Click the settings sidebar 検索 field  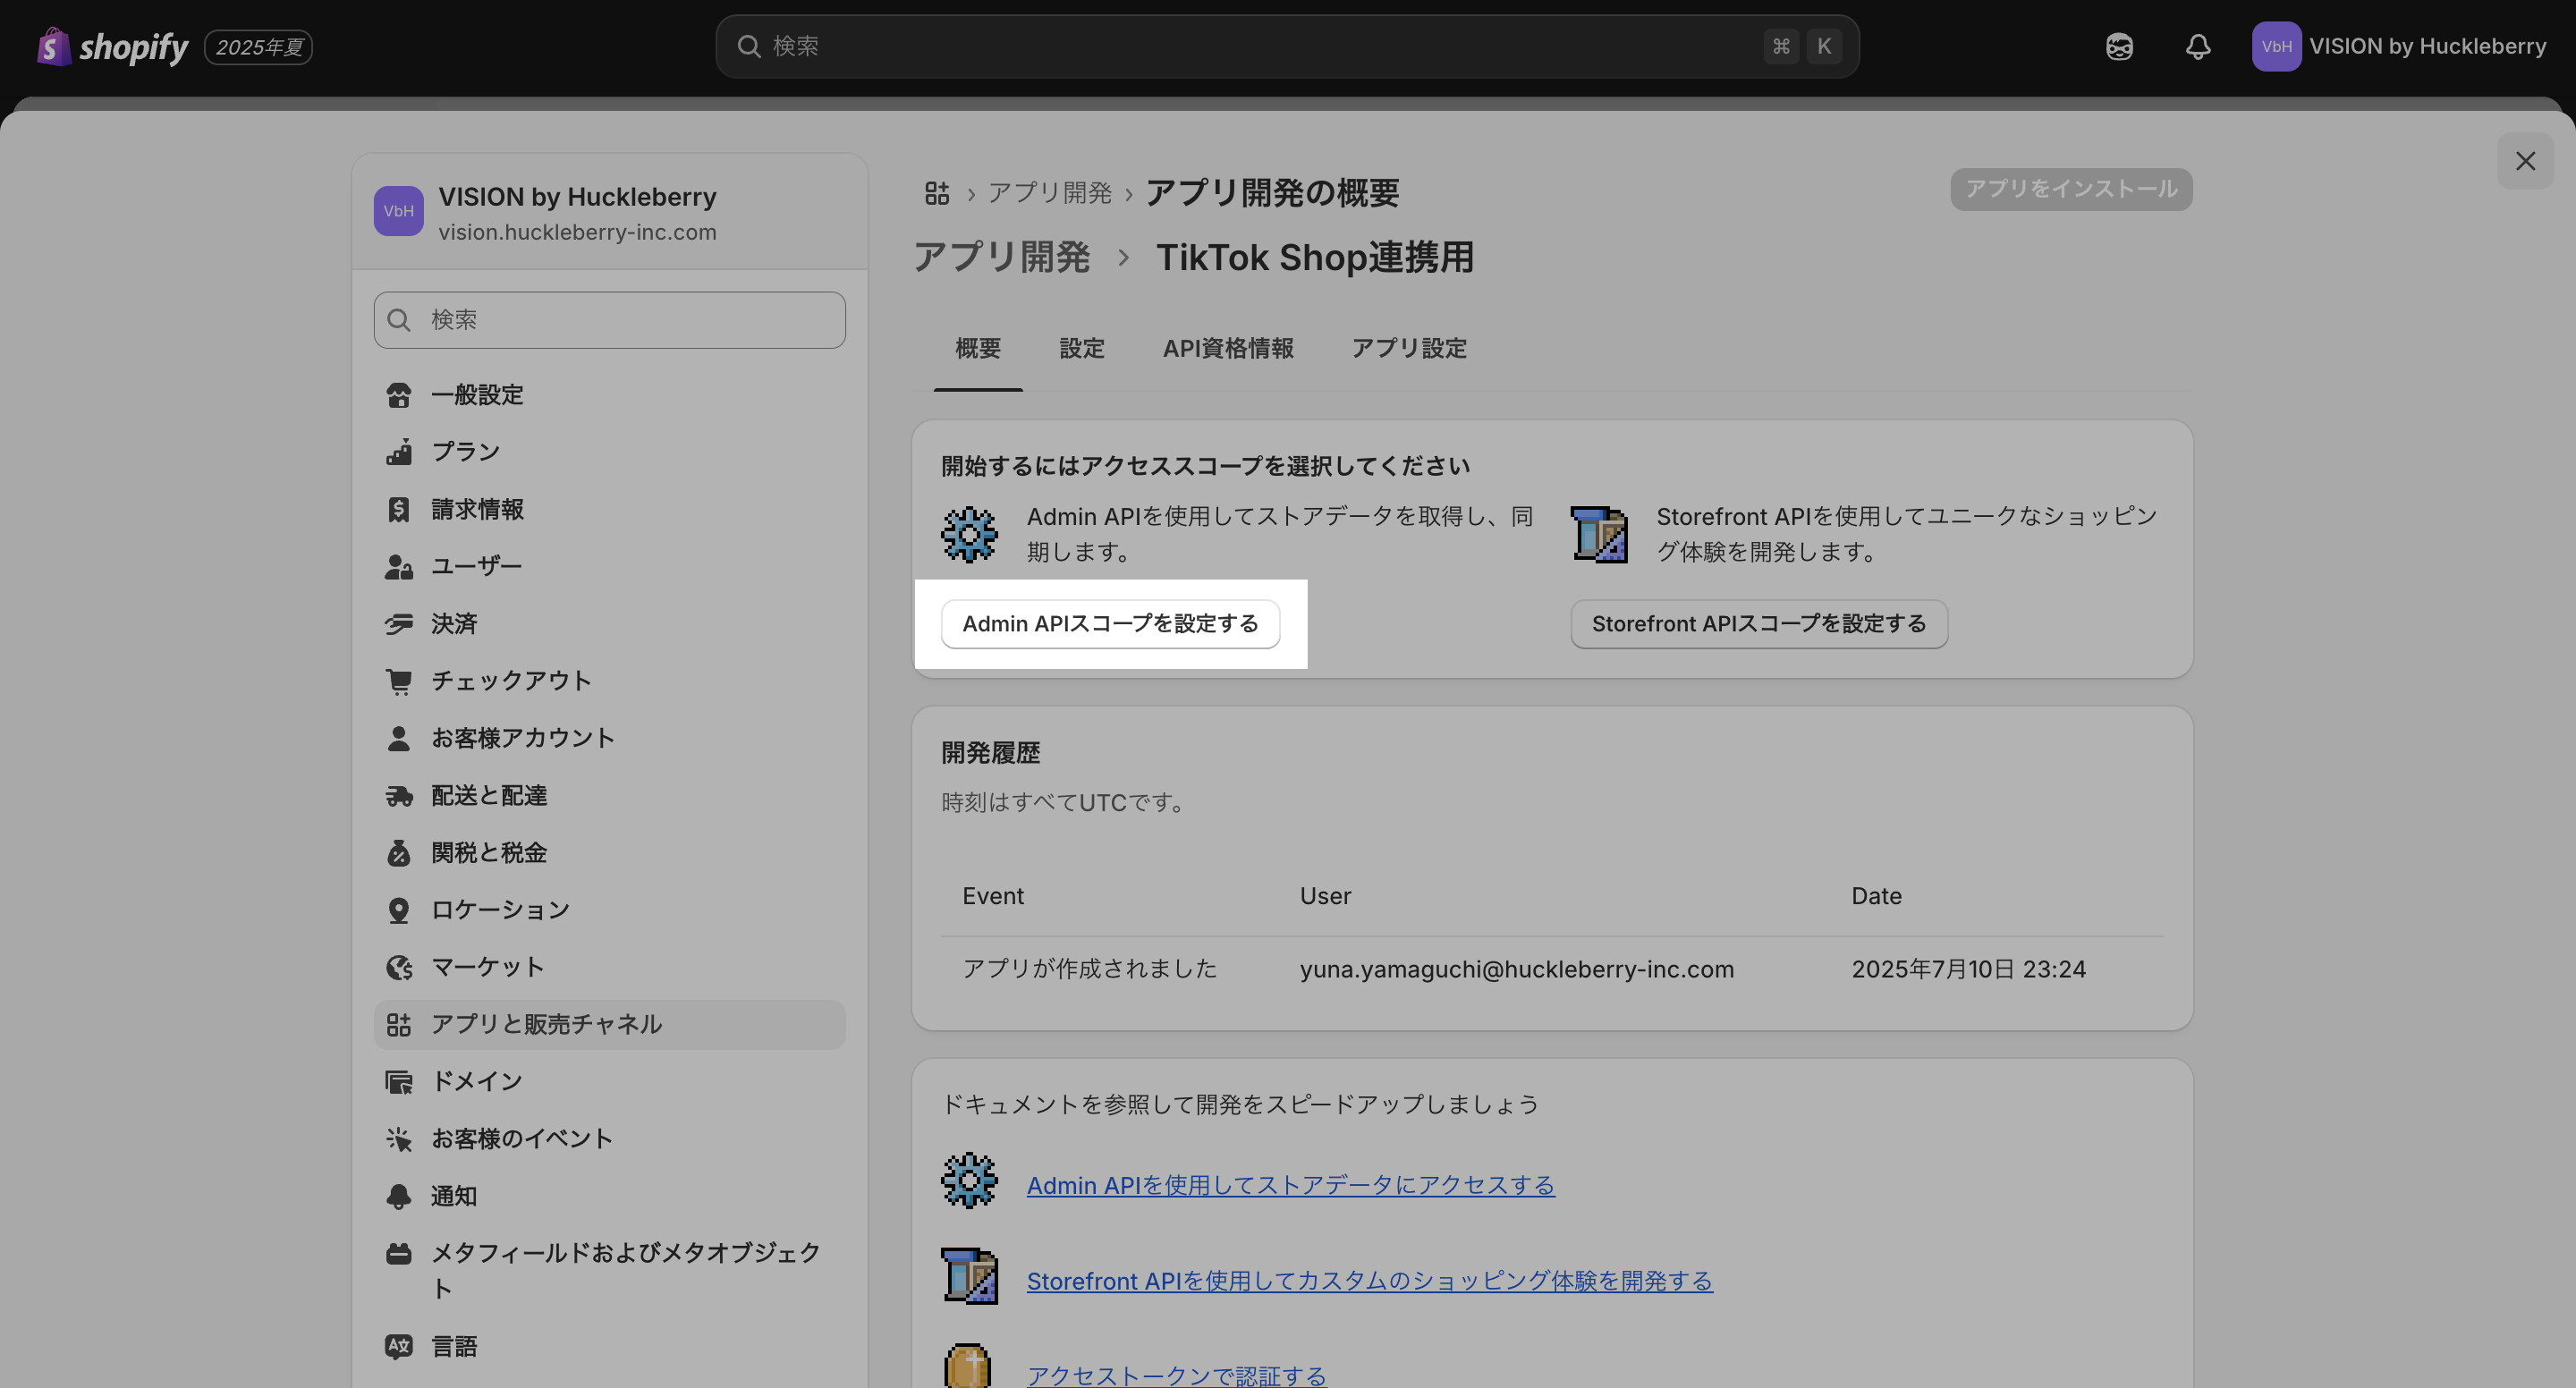pos(610,320)
